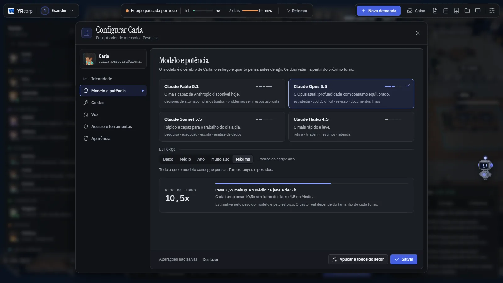Screen dimensions: 503x283
Task: Select the Claude Fable 5.1 model card
Action: pyautogui.click(x=222, y=94)
